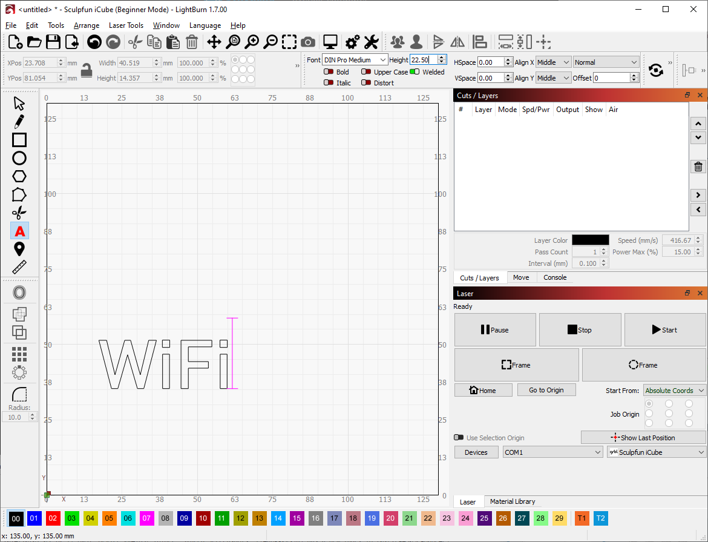
Task: Open the COM1 port dropdown
Action: coord(552,452)
